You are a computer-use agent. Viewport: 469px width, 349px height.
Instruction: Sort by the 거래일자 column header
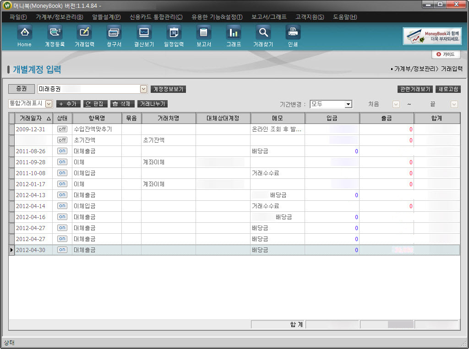[x=33, y=118]
